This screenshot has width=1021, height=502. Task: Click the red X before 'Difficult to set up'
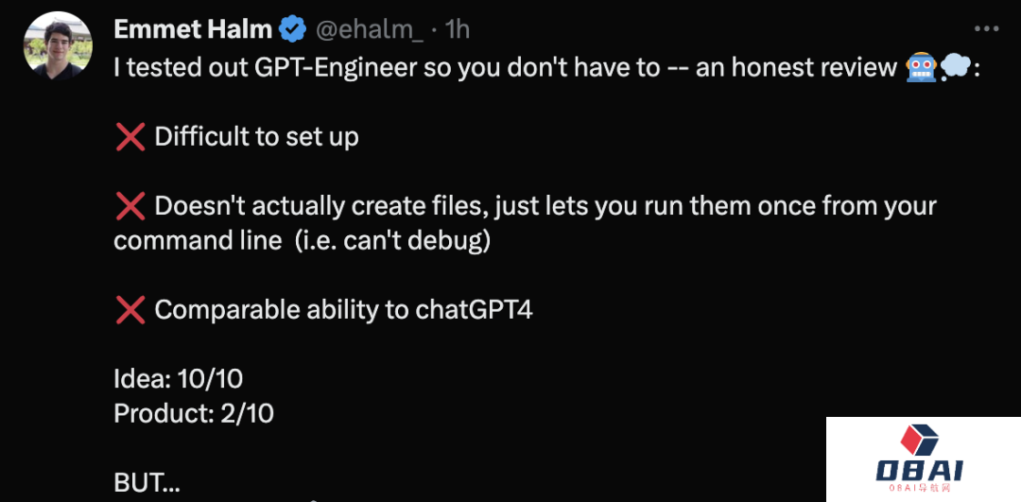pyautogui.click(x=130, y=137)
